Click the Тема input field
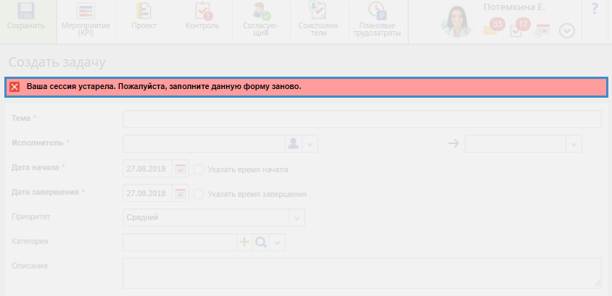This screenshot has width=612, height=296. click(362, 119)
